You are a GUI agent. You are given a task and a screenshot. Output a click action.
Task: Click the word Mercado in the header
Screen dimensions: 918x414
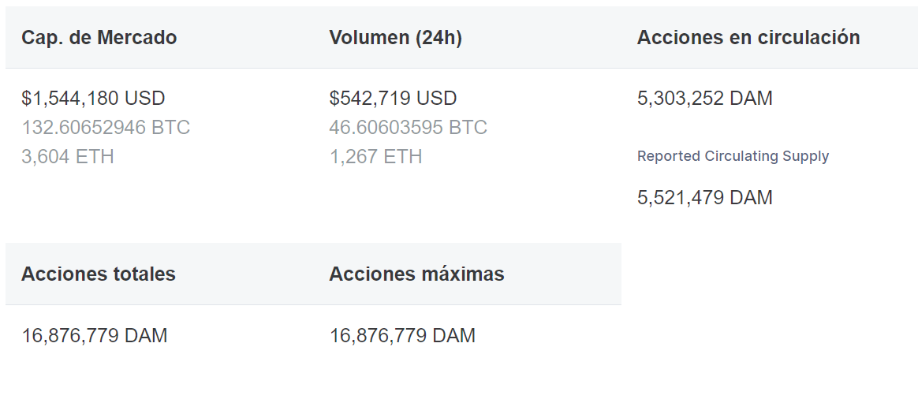[x=137, y=38]
